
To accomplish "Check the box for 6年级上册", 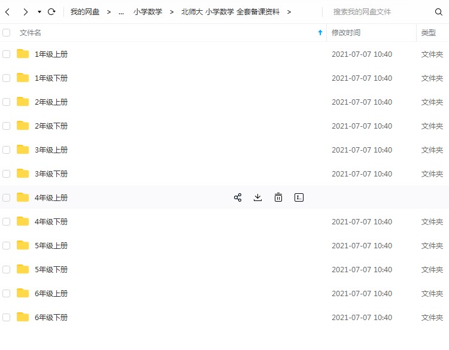I will point(7,293).
